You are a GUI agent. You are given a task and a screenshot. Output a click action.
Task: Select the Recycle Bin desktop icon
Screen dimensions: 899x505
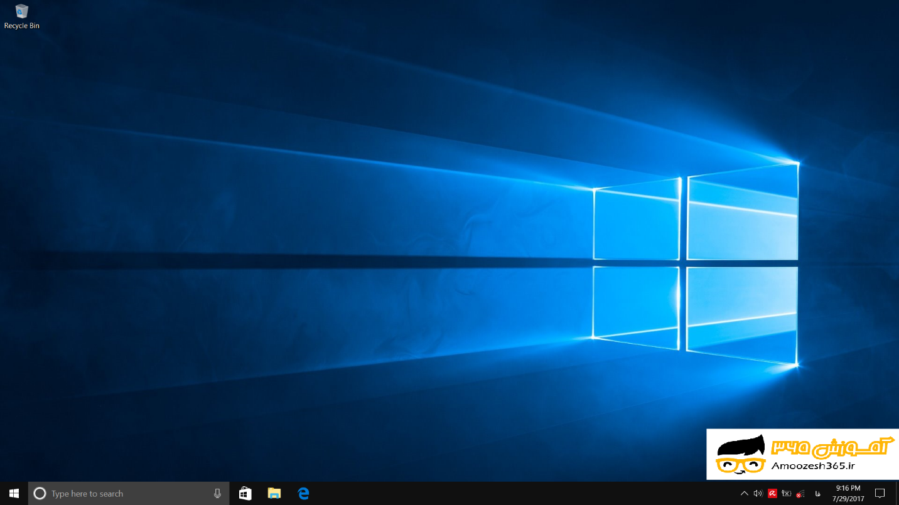pos(22,17)
